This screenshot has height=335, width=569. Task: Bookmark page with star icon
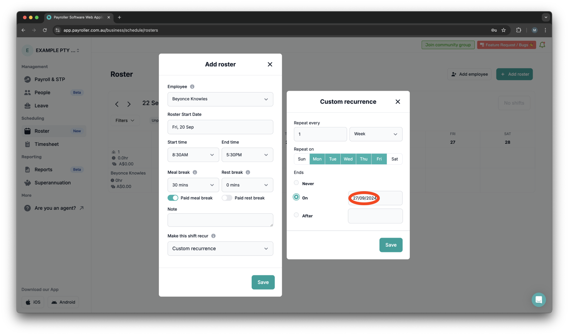pyautogui.click(x=503, y=30)
